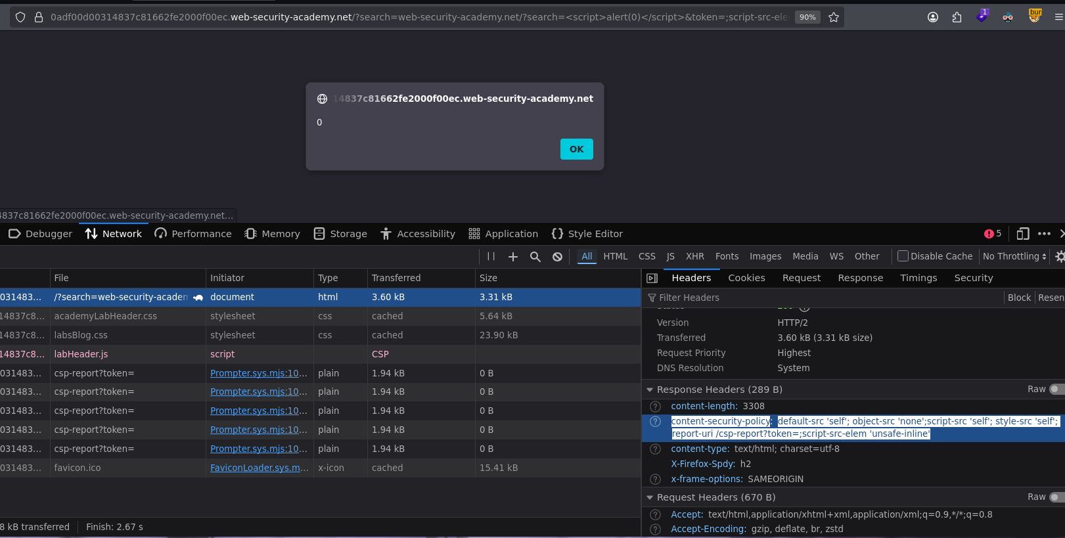Bookmark this page with the star icon

pos(834,17)
